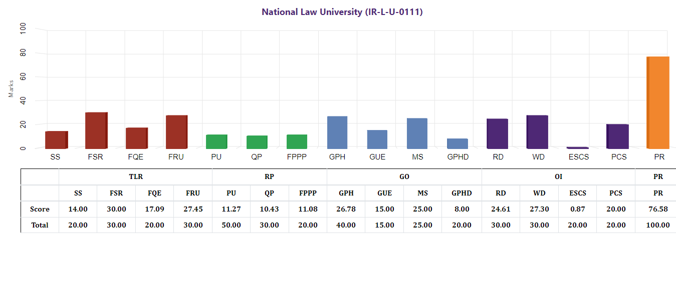Click the Marks y-axis title
This screenshot has width=676, height=300.
click(11, 88)
